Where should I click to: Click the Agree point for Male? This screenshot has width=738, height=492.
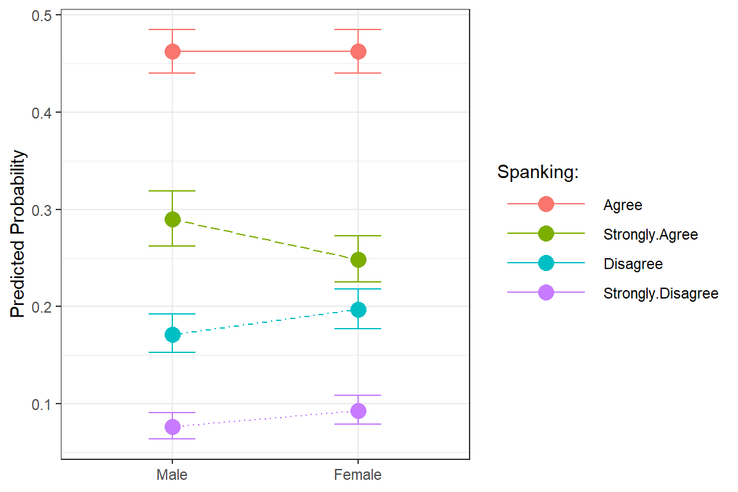pos(172,51)
